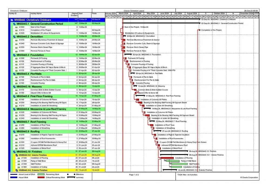
Task: Click the WBS icon beside First Floor Framing
Action: click(14, 96)
